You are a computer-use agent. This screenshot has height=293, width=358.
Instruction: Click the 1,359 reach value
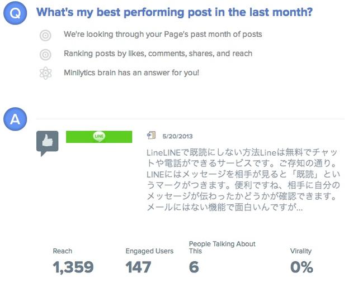[73, 267]
